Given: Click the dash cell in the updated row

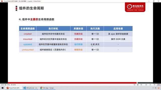Looking at the screenshot, I should pyautogui.click(x=118, y=44).
